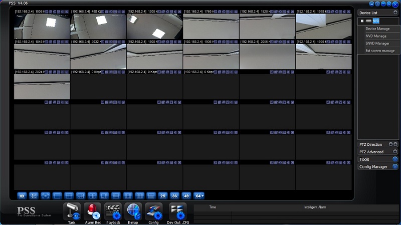Click the Time column header
Viewport: 401px width, 225px height.
click(x=213, y=207)
